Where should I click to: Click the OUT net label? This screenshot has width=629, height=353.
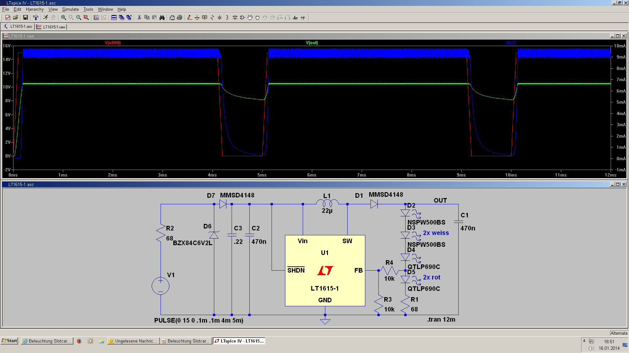(440, 200)
